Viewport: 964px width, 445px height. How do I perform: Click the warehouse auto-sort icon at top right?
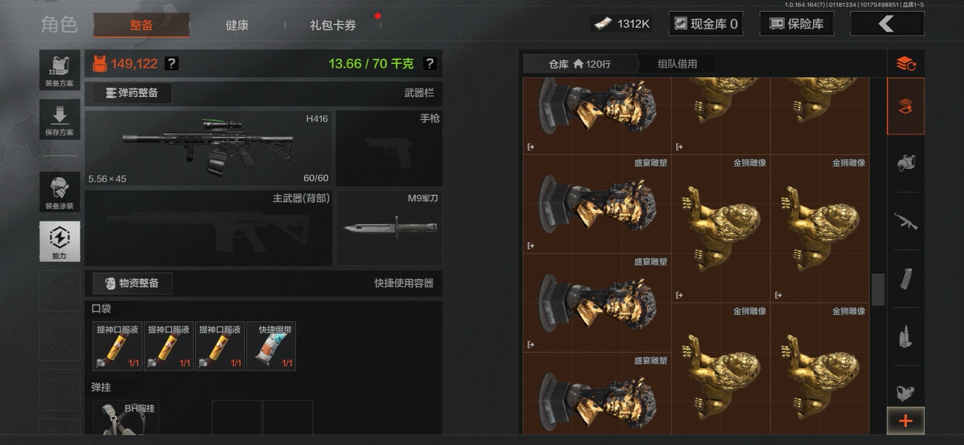[906, 64]
